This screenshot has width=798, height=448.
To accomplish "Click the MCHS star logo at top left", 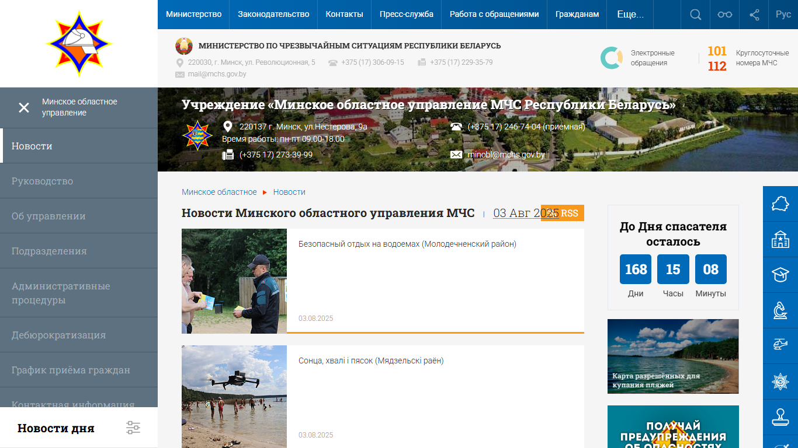I will coord(79,44).
